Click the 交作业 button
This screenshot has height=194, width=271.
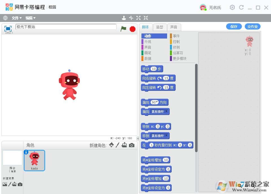252,27
